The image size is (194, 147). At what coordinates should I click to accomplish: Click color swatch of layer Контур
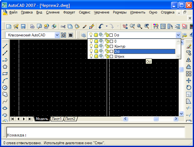point(111,46)
